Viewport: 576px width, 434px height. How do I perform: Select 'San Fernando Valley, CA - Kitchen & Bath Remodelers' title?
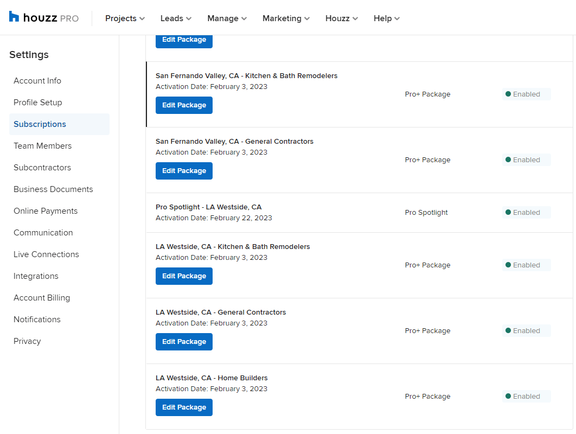tap(246, 76)
